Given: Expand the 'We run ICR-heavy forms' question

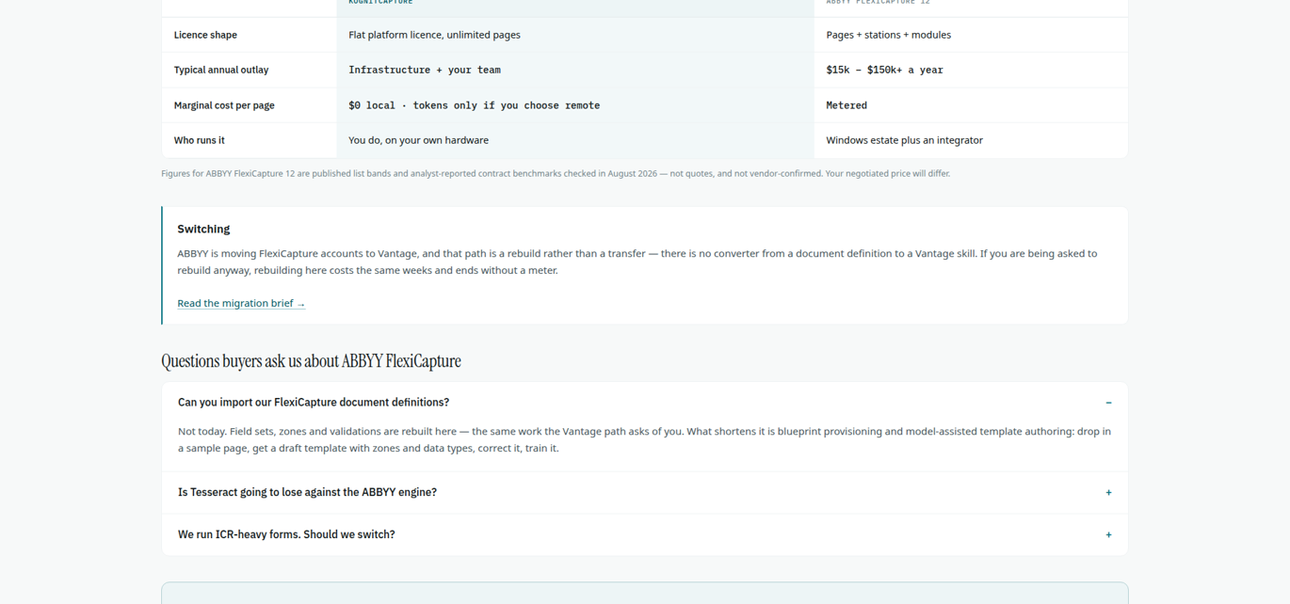Looking at the screenshot, I should click(x=645, y=534).
